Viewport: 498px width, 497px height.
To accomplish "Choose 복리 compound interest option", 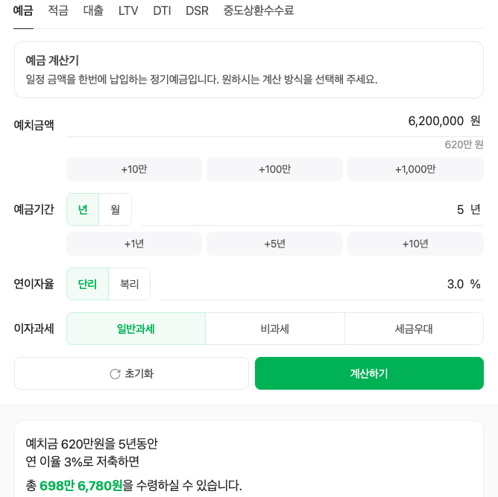I will click(129, 284).
